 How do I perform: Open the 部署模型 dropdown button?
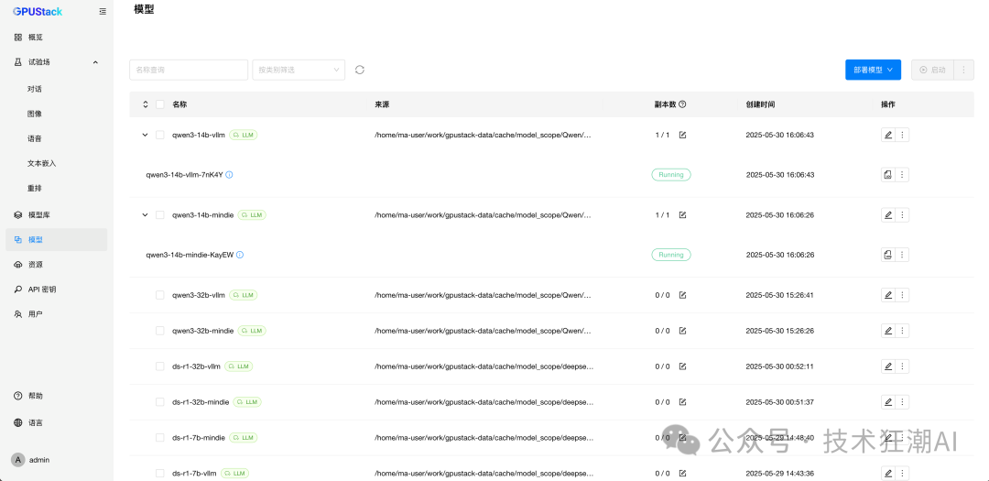[x=873, y=70]
